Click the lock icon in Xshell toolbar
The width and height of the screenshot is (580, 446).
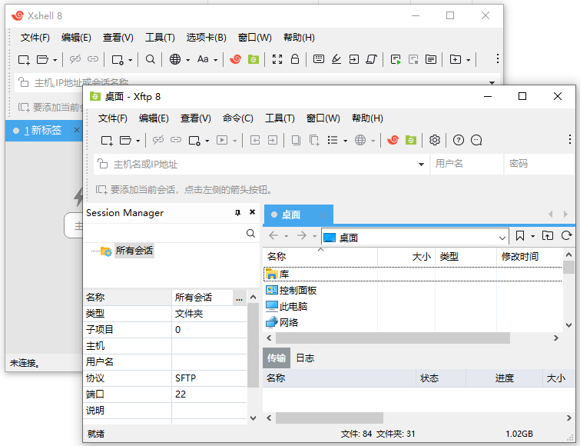pos(295,59)
